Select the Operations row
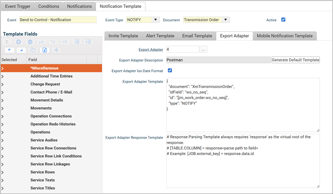Screen dimensions: 333x194 coord(51,132)
